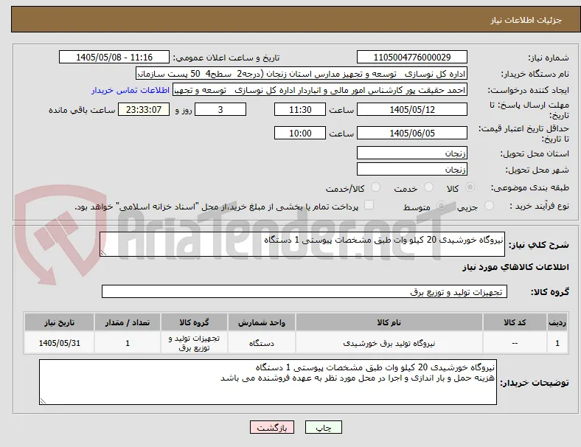Select the کالا/خدمت radio button
The width and height of the screenshot is (581, 447).
pyautogui.click(x=376, y=187)
